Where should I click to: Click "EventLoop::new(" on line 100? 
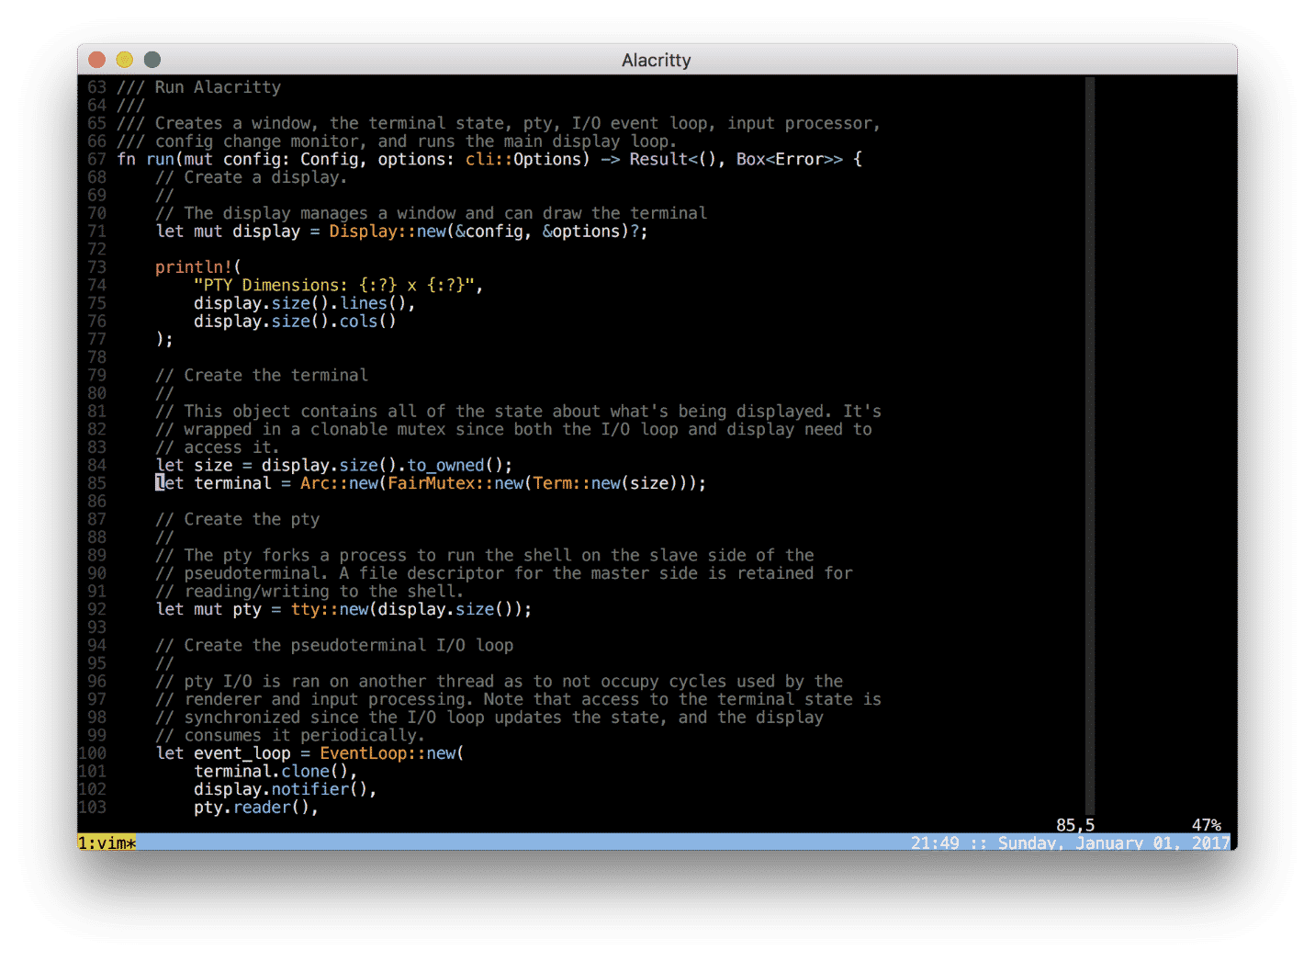(390, 752)
